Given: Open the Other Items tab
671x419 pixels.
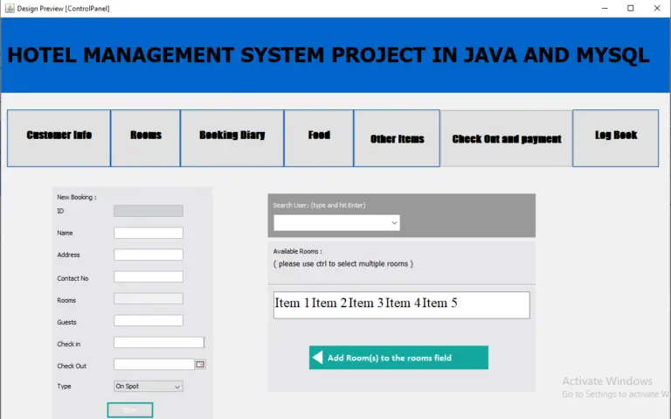Looking at the screenshot, I should (397, 139).
